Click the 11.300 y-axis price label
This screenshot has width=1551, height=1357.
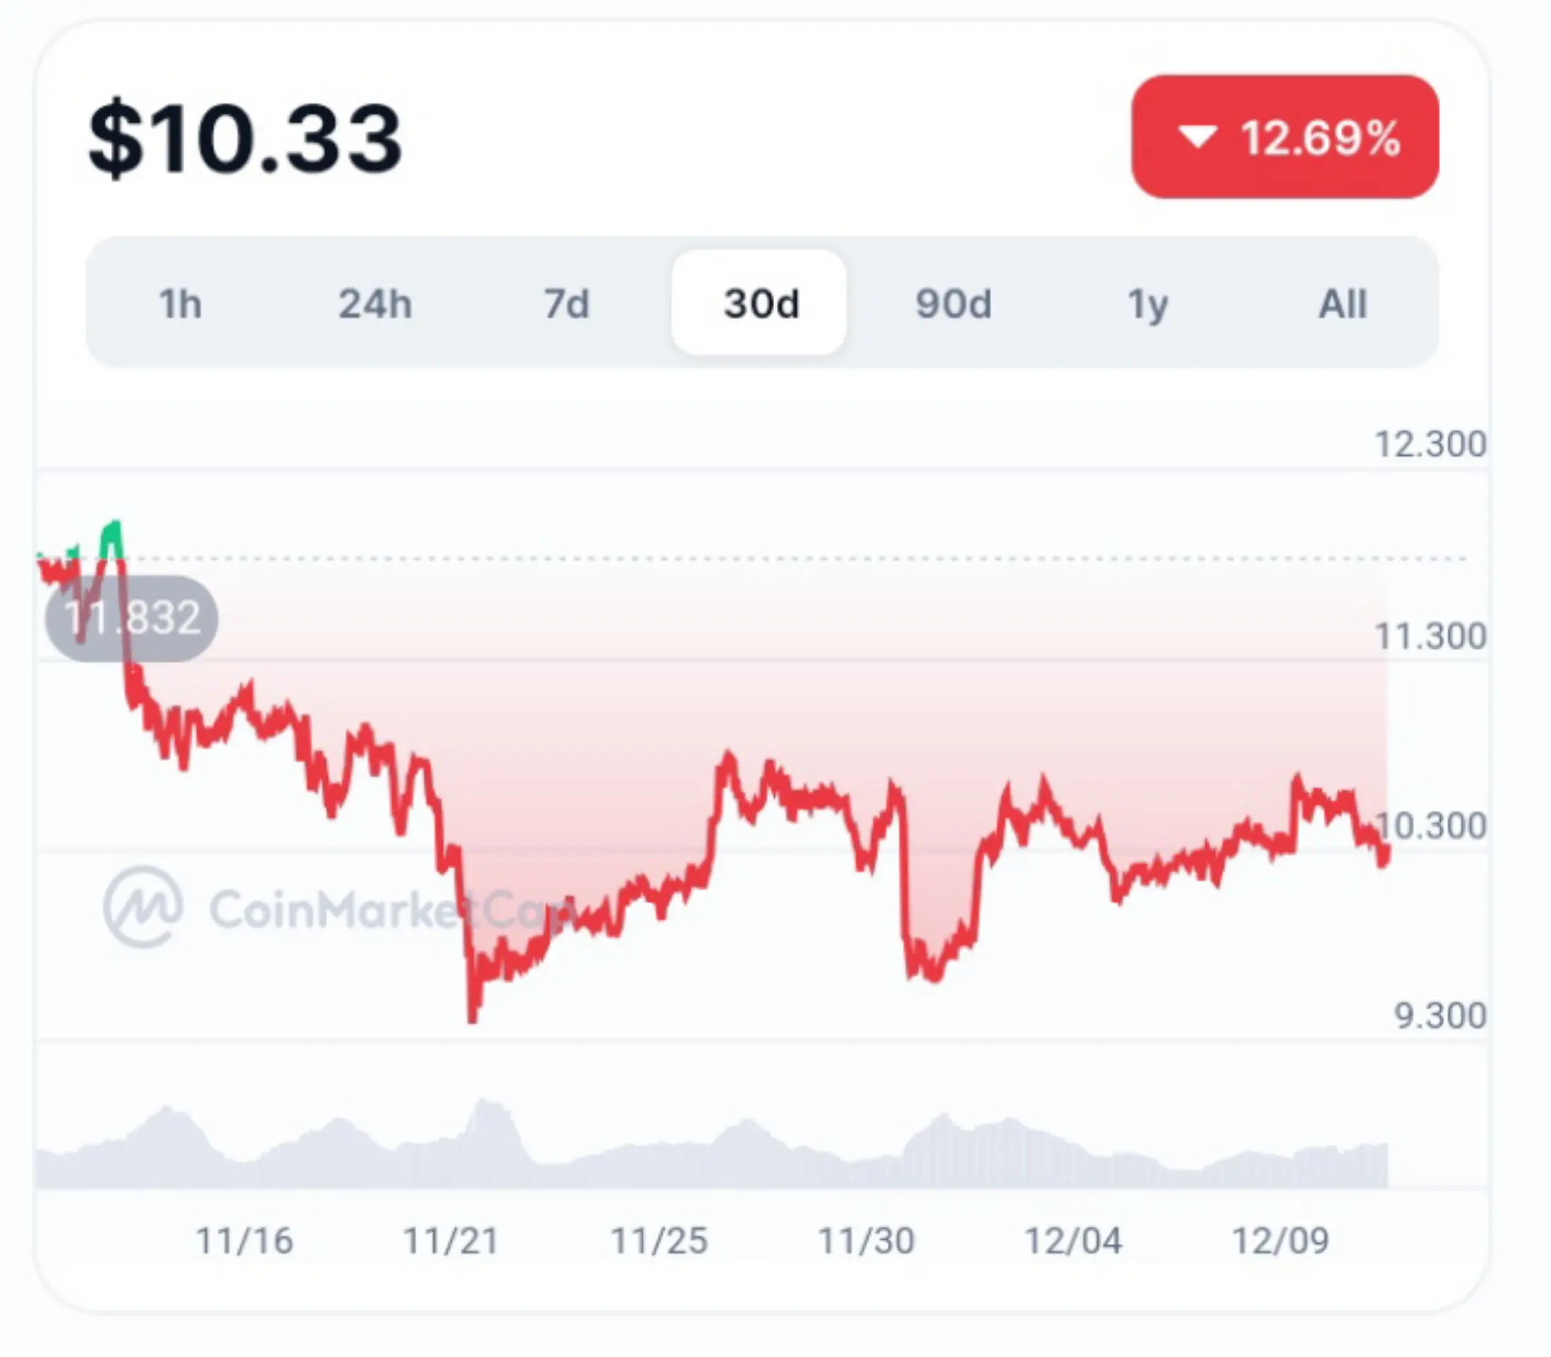1430,636
